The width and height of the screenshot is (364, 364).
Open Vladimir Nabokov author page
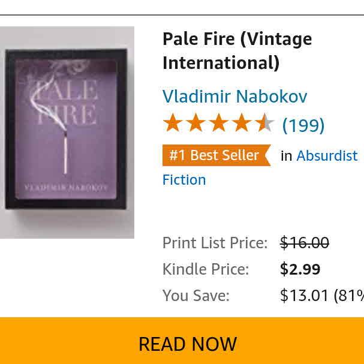(234, 96)
